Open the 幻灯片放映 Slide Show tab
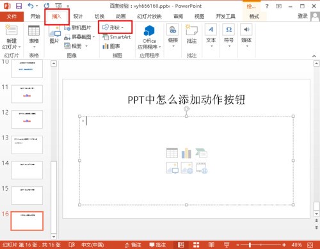 click(x=149, y=17)
